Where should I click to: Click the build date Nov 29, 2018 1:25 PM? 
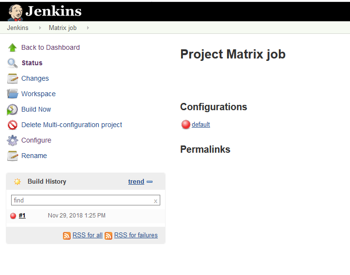click(76, 216)
